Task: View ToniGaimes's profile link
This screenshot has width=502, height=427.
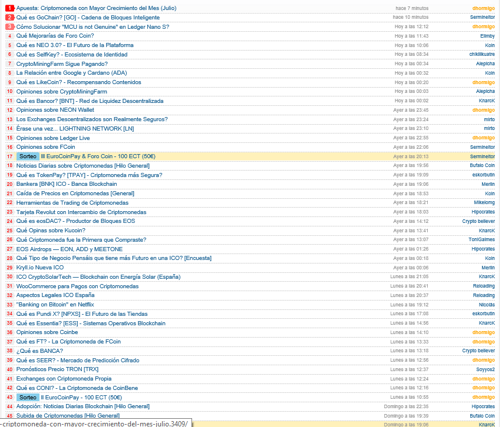Action: pos(482,240)
